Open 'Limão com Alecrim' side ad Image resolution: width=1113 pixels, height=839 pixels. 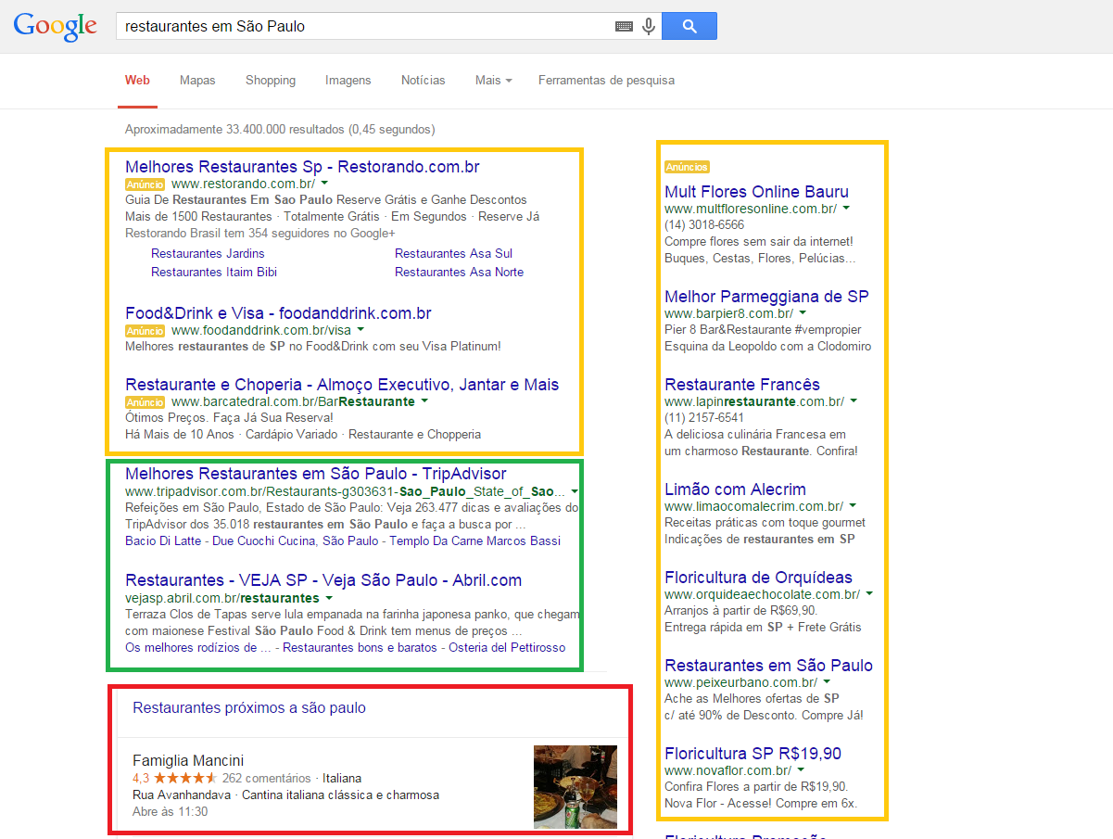(735, 489)
